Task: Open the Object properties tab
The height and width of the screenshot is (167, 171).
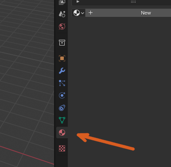Action: click(x=62, y=58)
